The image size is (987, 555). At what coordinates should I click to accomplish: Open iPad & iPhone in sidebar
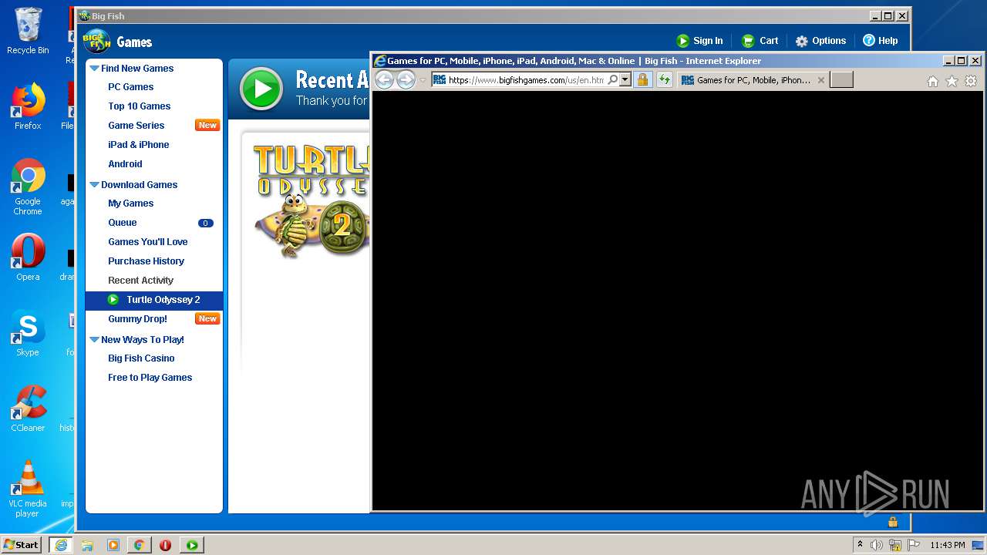coord(138,145)
